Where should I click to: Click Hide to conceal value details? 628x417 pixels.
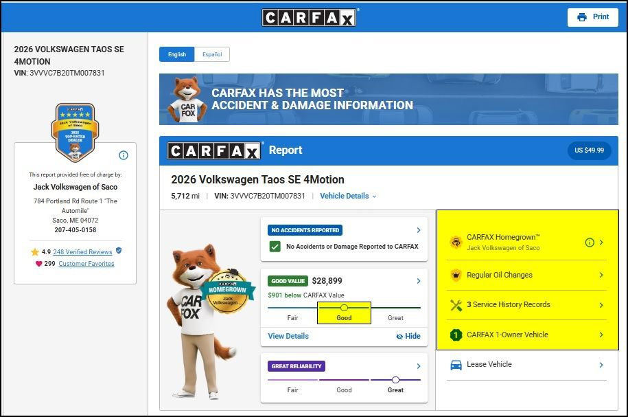408,336
